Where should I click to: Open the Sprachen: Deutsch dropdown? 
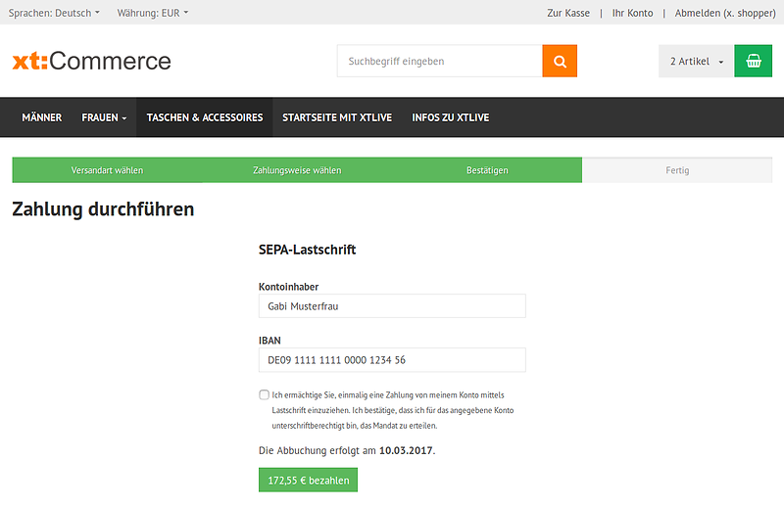[x=54, y=13]
